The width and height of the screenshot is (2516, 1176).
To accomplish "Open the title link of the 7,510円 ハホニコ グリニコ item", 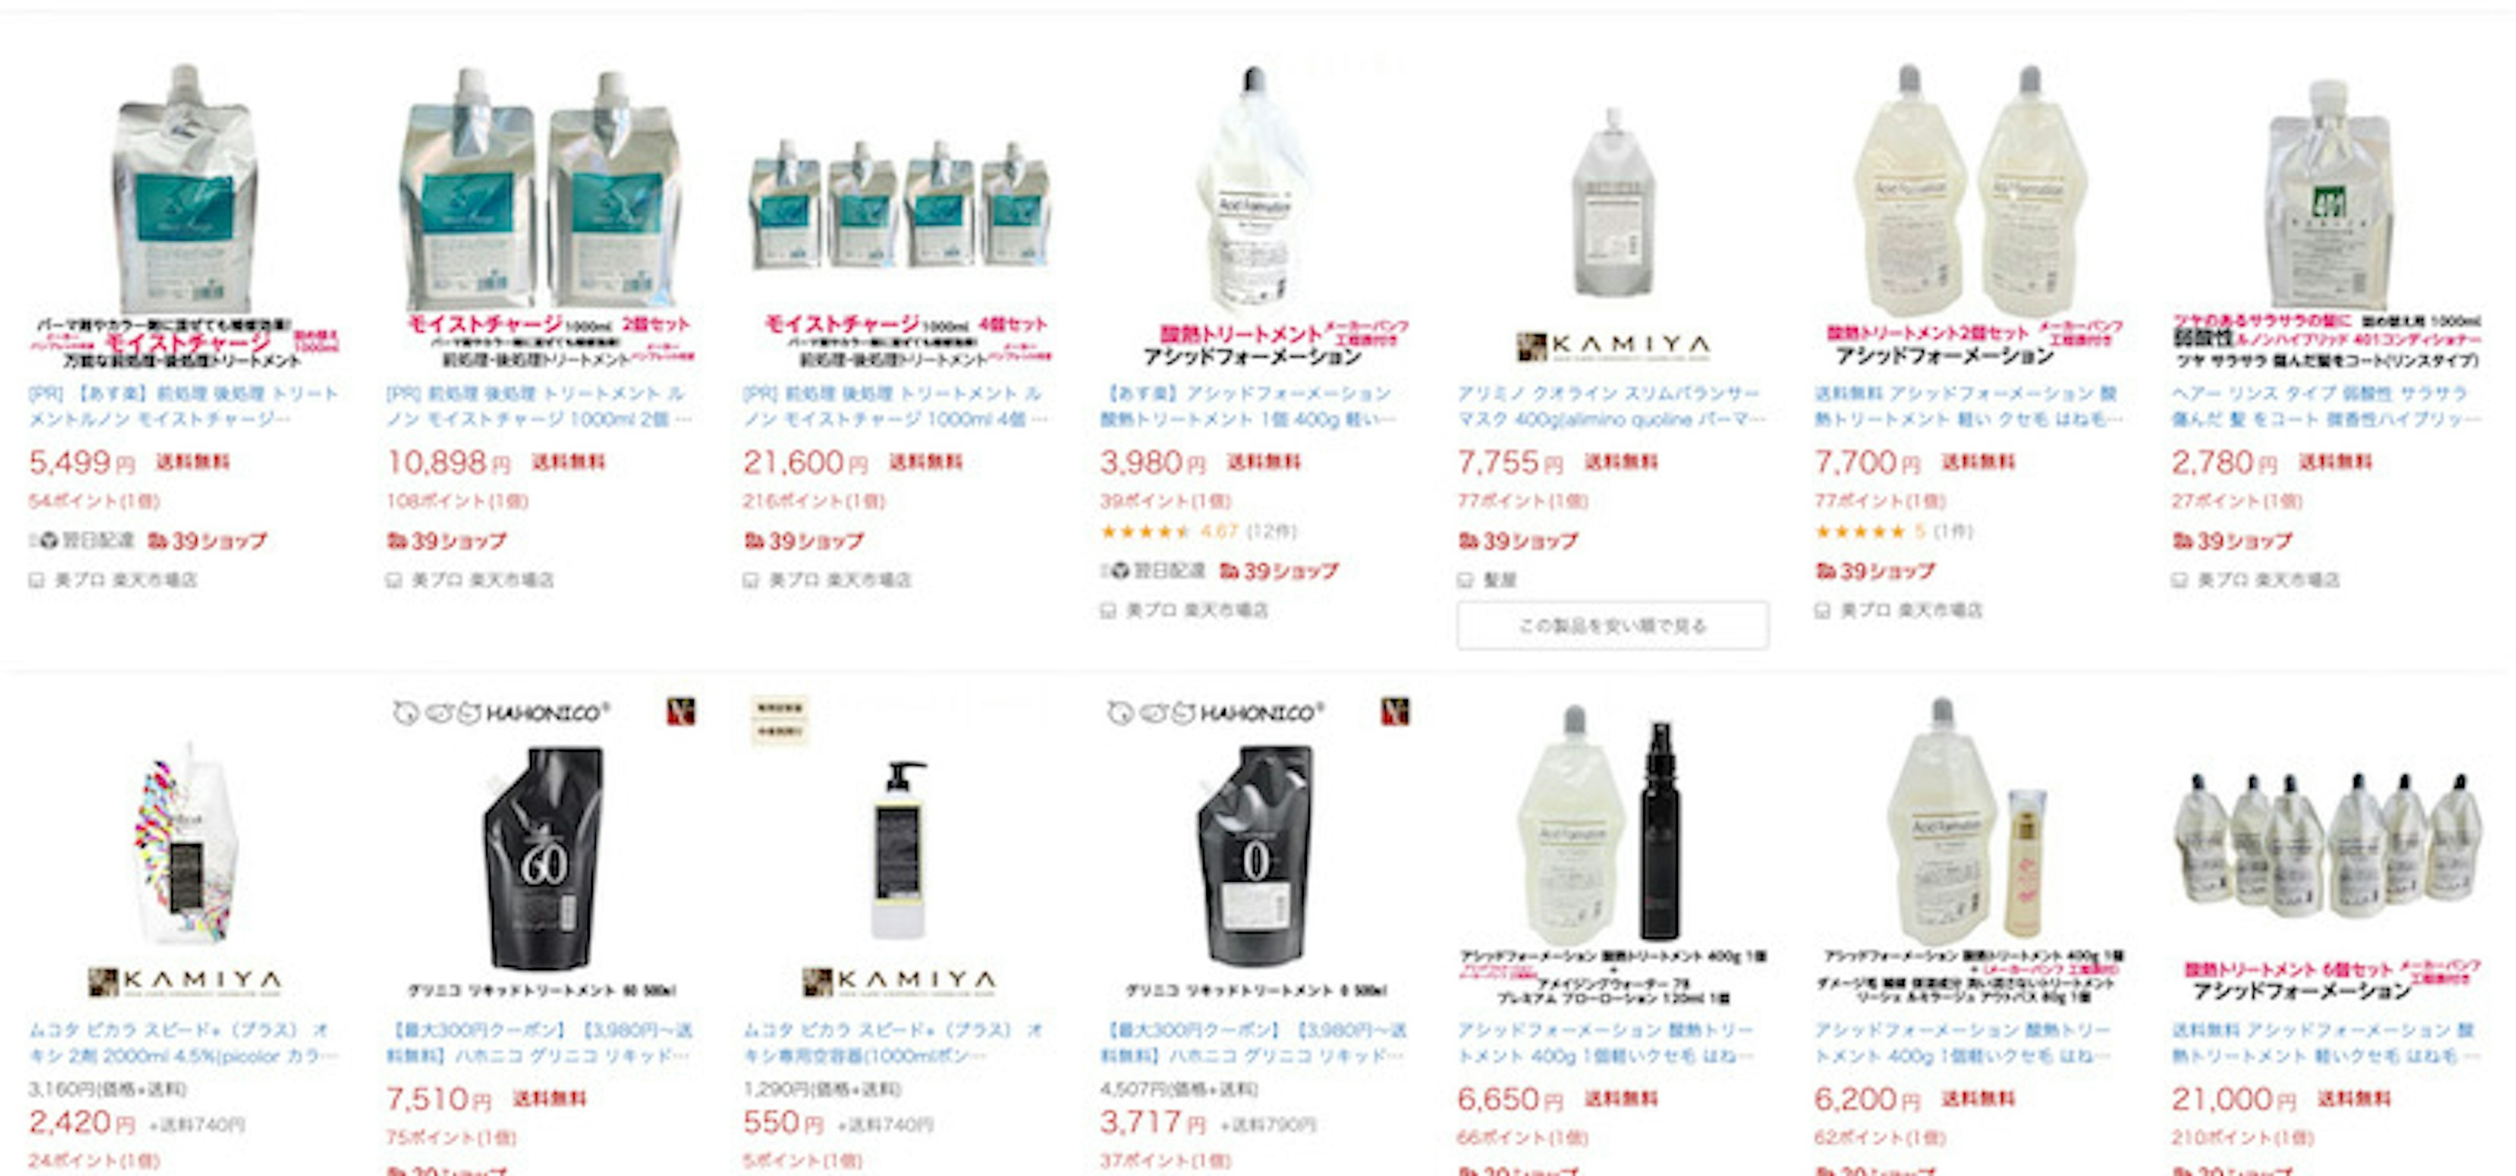I will 540,1042.
